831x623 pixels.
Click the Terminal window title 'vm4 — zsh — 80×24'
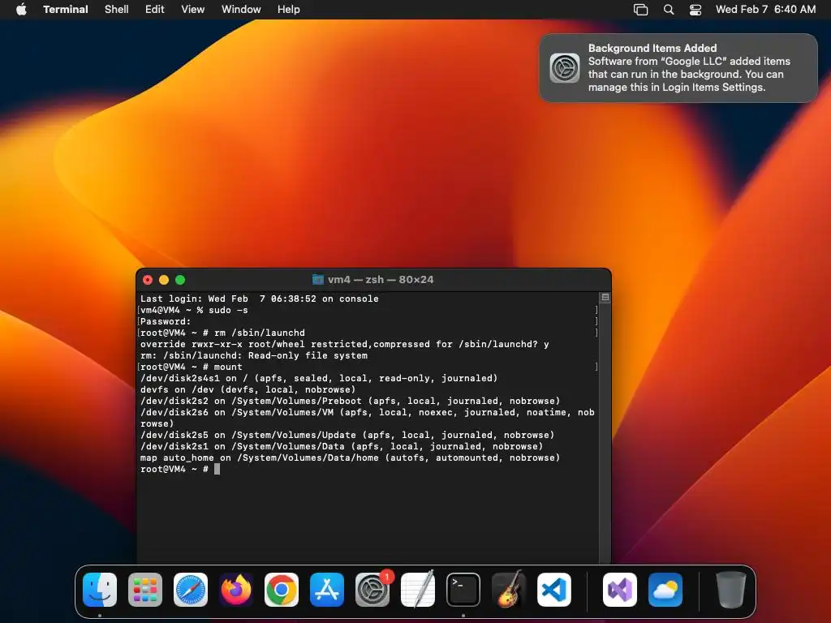(x=381, y=280)
